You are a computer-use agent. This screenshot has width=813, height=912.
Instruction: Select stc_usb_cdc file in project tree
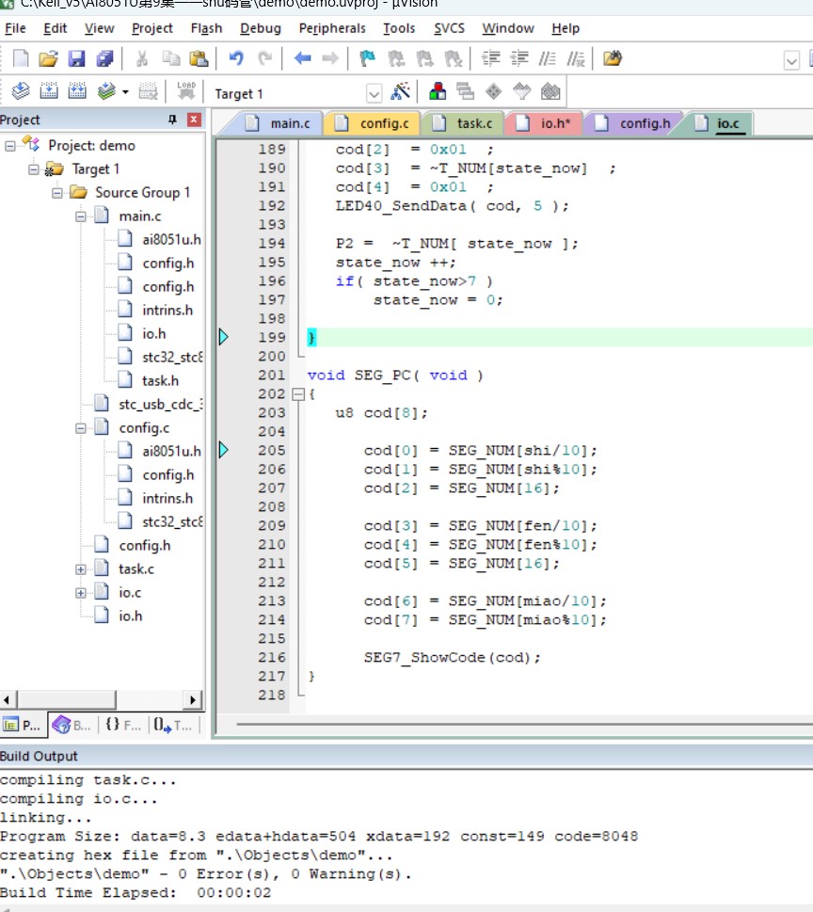pos(161,404)
